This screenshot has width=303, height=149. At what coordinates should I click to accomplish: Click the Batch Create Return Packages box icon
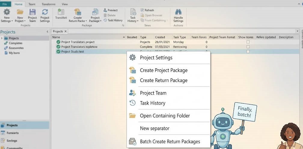[x=133, y=141]
